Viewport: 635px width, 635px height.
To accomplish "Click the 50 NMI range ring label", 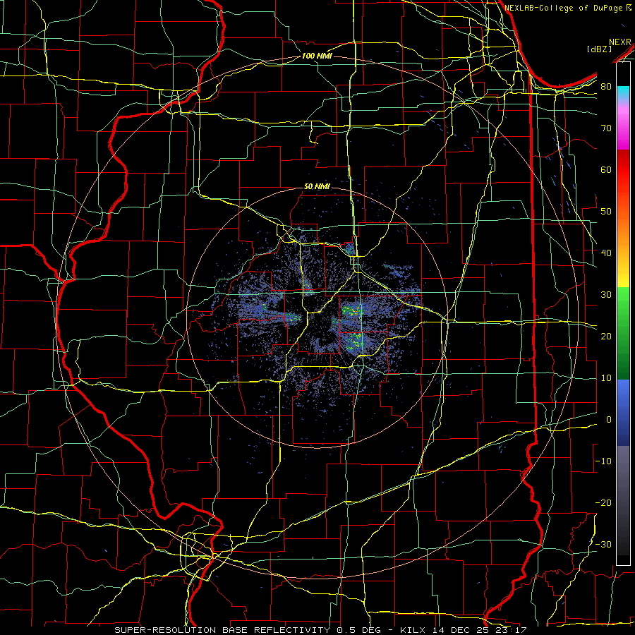I will pos(317,187).
